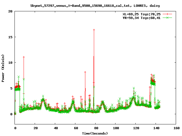The height and width of the screenshot is (136, 182).
Task: Click the red spike peak near 11 Kelvin
Action: (24, 57)
